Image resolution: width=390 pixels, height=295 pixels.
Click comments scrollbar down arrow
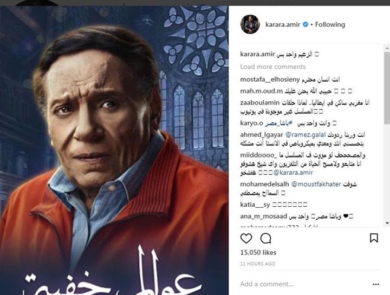(x=387, y=223)
